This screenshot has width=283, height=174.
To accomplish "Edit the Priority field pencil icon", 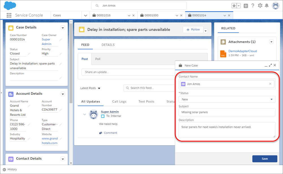I will point(61,53).
